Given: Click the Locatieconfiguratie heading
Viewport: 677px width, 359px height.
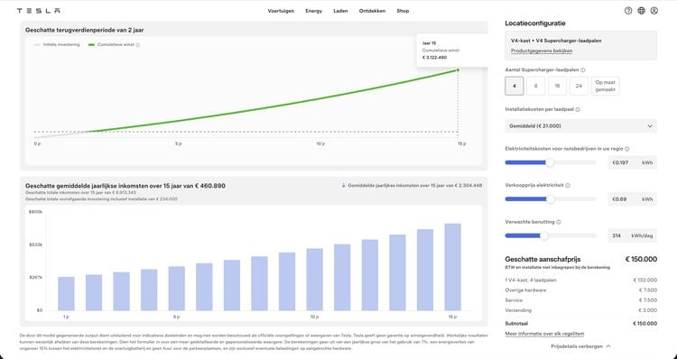Looking at the screenshot, I should click(535, 23).
